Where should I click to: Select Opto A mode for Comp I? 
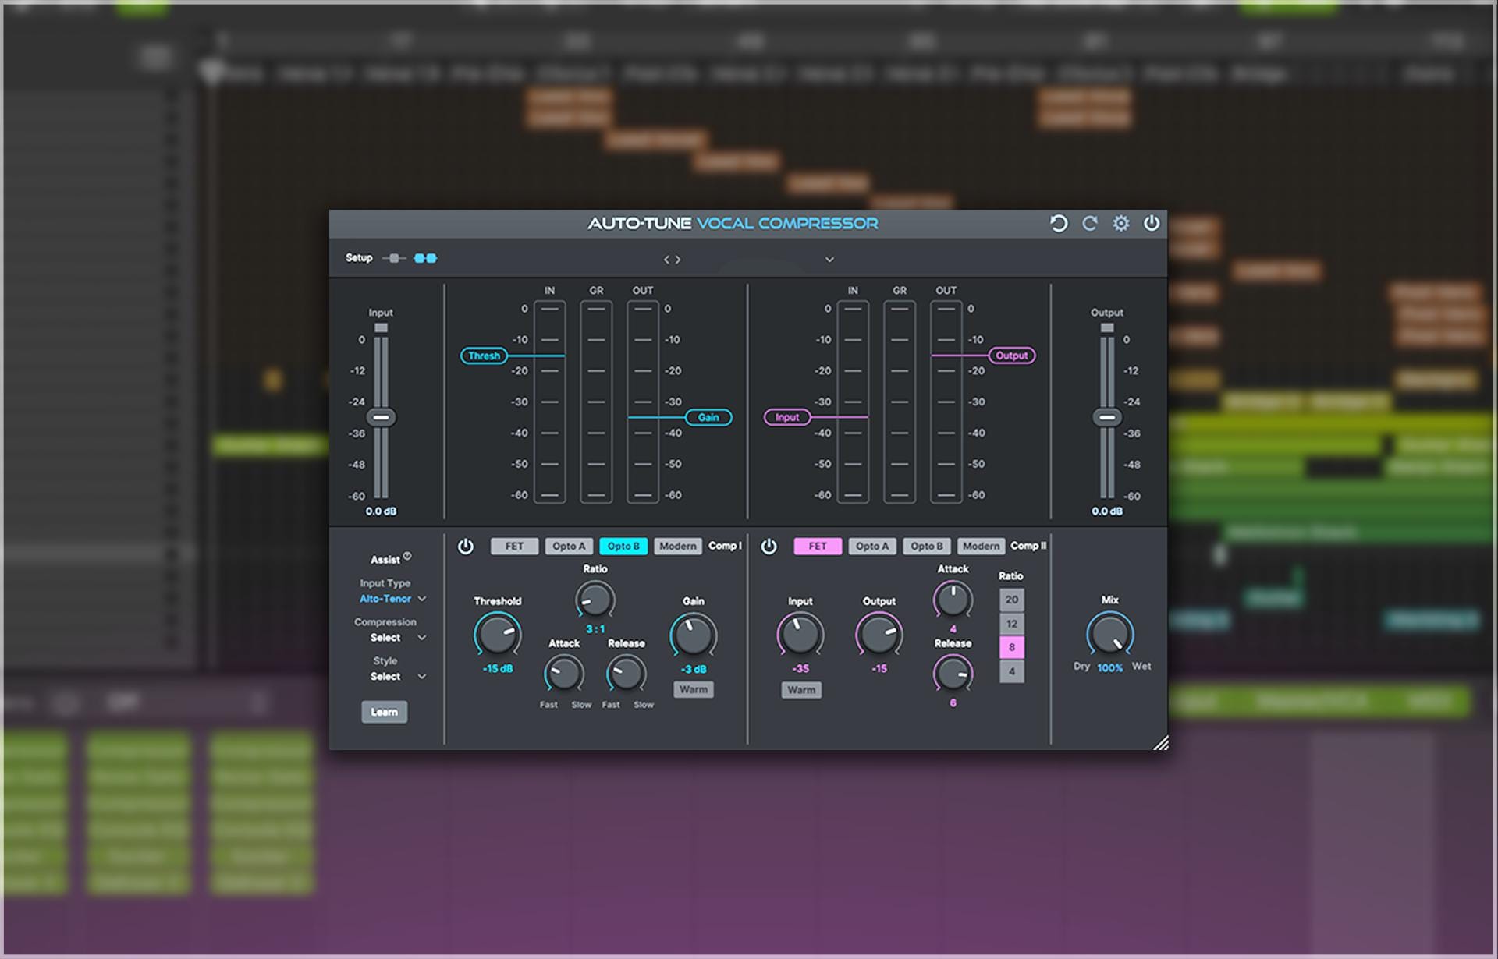point(569,547)
